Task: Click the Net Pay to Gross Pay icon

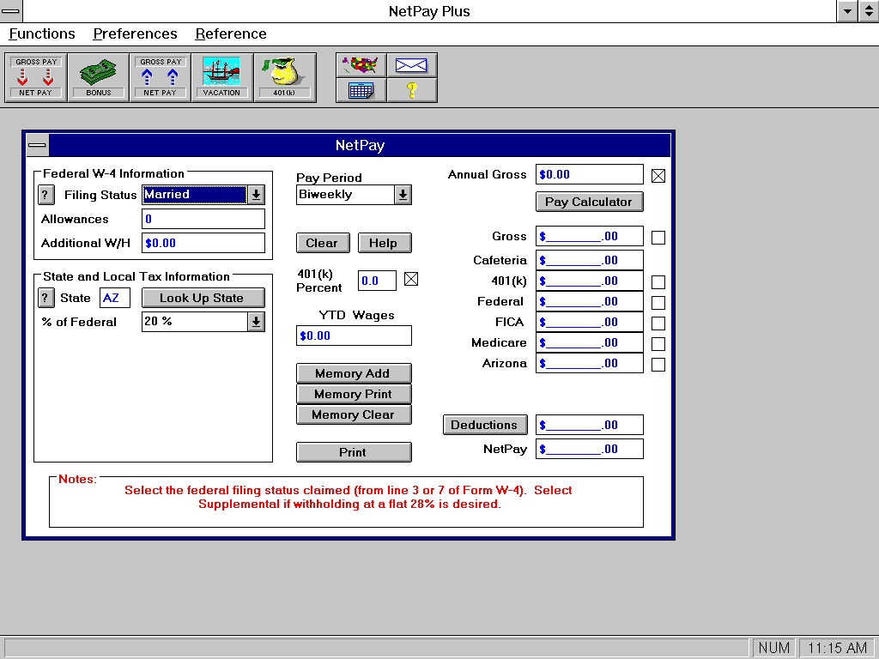Action: coord(161,77)
